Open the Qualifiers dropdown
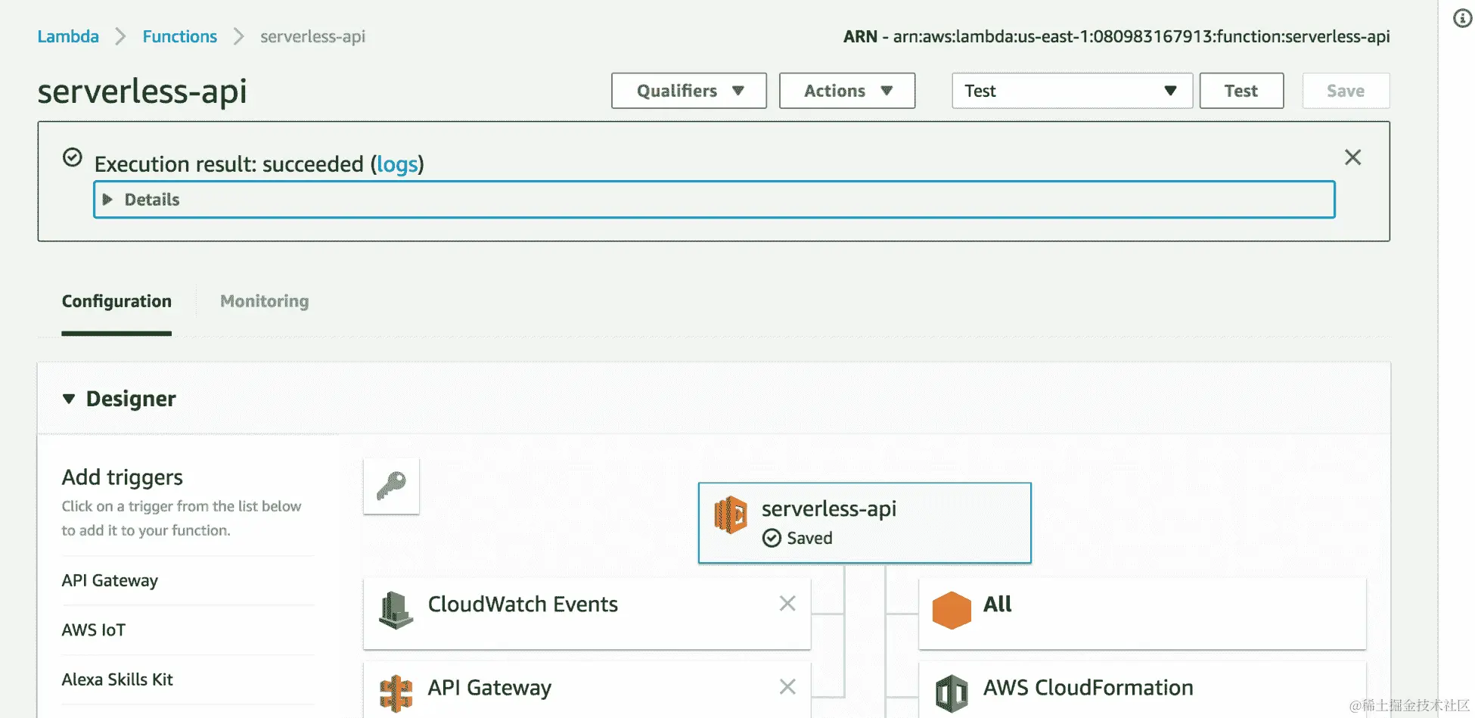Image resolution: width=1475 pixels, height=718 pixels. coord(689,91)
